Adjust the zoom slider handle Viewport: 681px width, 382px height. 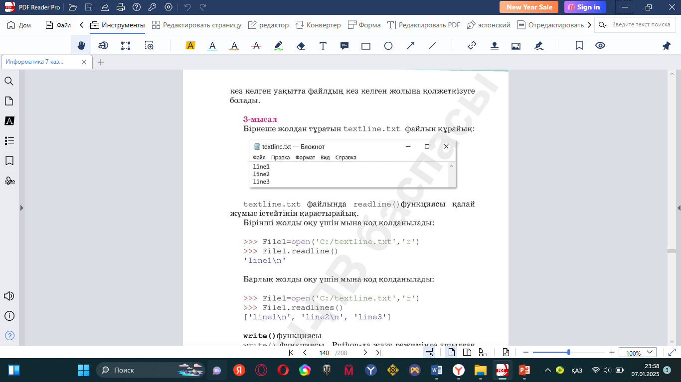[569, 352]
